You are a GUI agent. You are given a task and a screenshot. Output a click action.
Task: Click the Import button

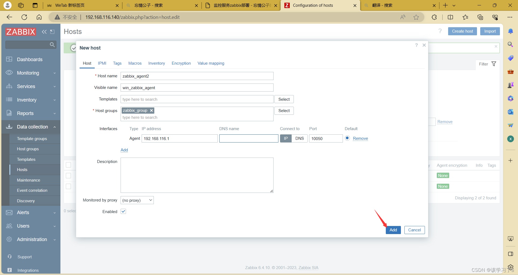(490, 31)
